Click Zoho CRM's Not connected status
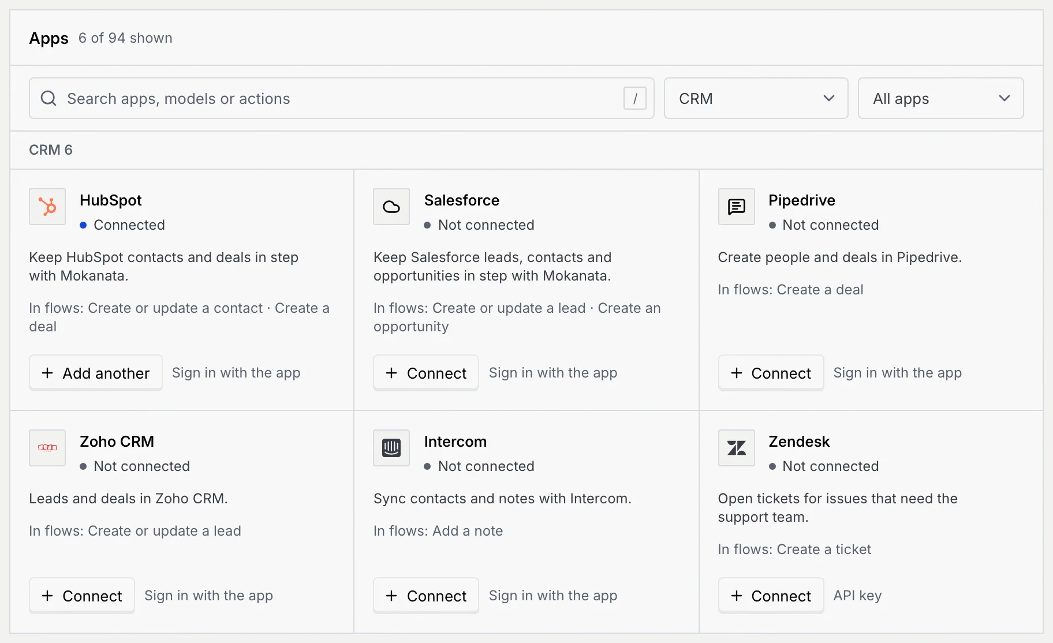This screenshot has height=643, width=1053. [135, 466]
